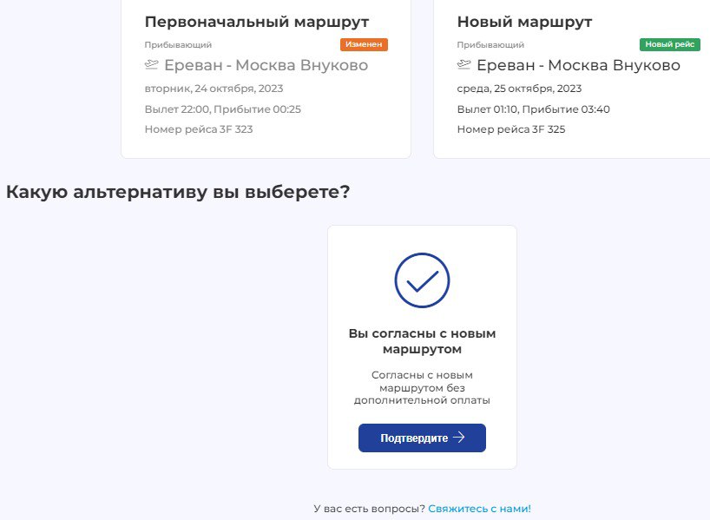Click the date вторник, 24 октября, 2023

[x=214, y=89]
